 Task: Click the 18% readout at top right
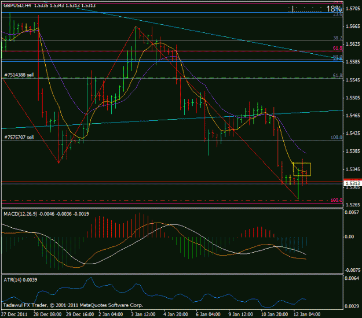334,9
